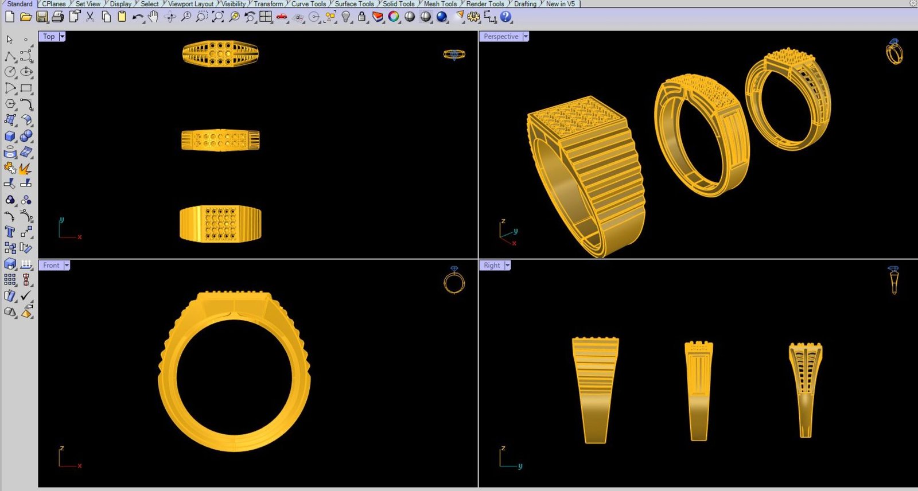The image size is (918, 491).
Task: Click the Save file icon
Action: 42,17
